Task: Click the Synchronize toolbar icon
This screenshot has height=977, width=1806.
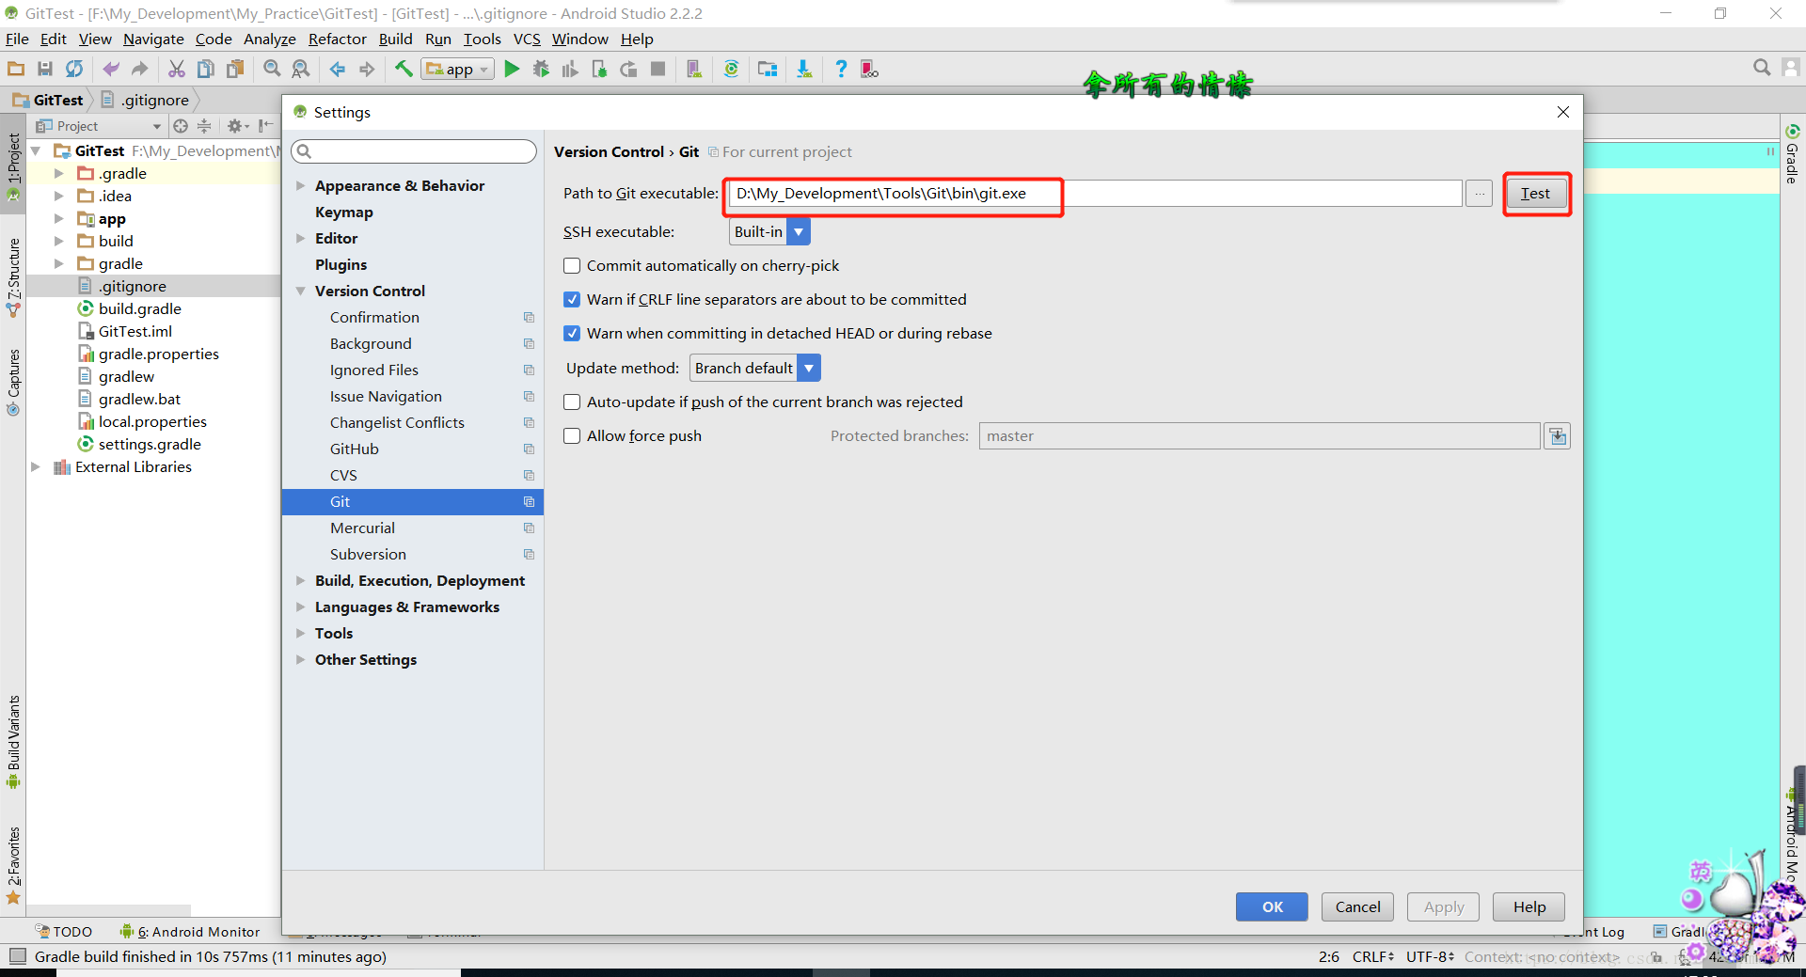Action: (x=74, y=69)
